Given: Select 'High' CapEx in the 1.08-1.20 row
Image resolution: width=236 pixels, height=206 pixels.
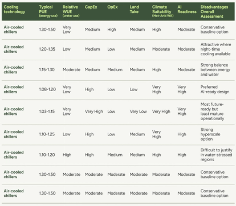Looking at the screenshot, I should pos(89,89).
